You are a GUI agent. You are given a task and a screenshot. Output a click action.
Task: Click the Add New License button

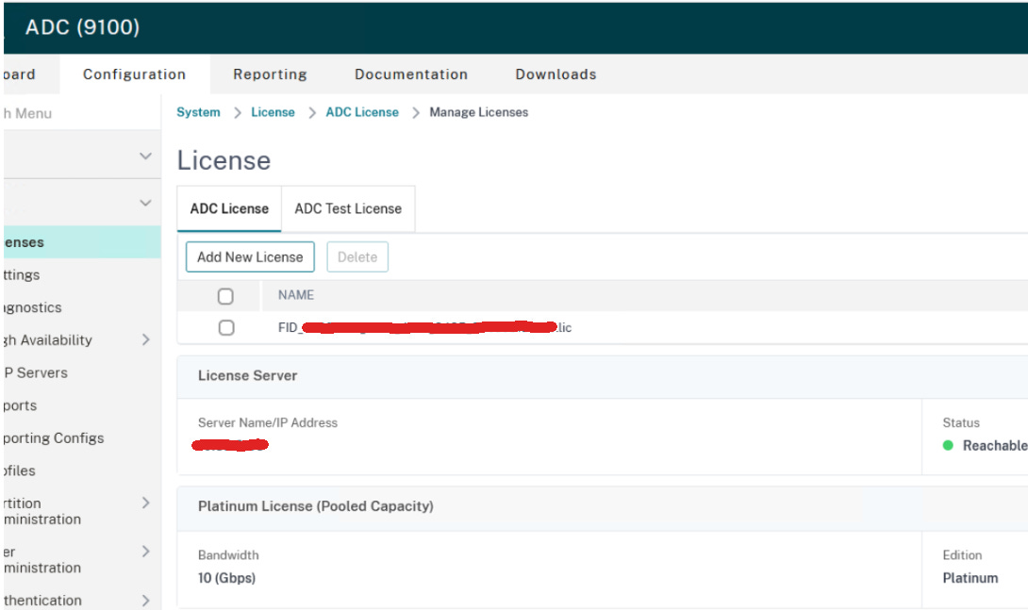pyautogui.click(x=249, y=256)
